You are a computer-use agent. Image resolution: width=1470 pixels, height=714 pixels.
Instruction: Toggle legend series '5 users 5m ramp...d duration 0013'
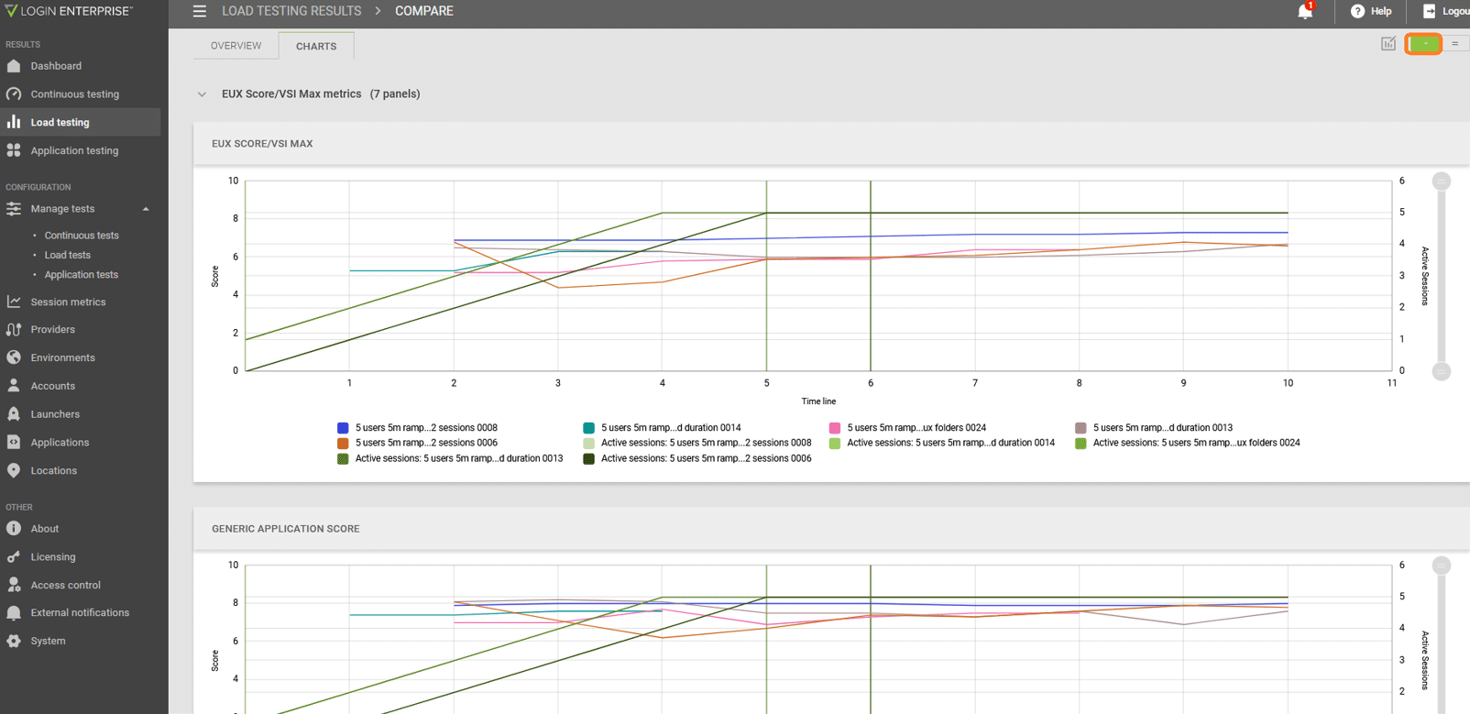tap(1153, 428)
